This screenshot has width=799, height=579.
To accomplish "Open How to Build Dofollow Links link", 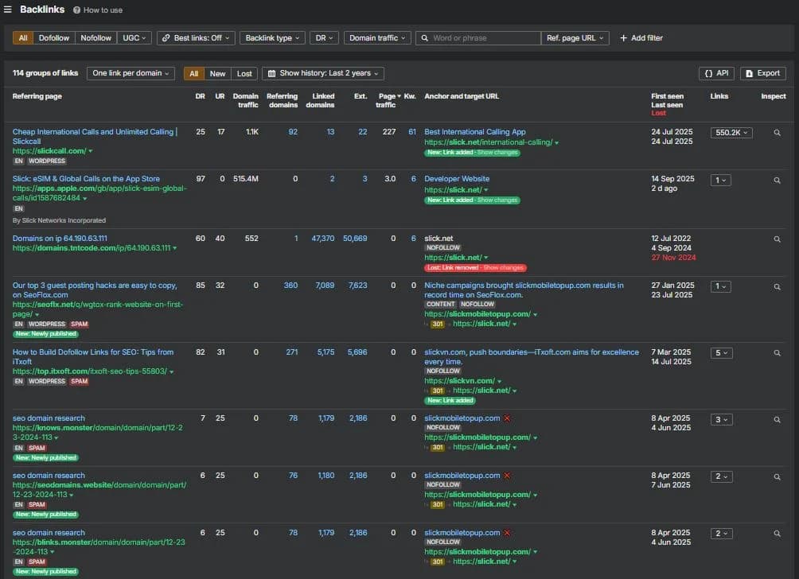I will point(93,356).
